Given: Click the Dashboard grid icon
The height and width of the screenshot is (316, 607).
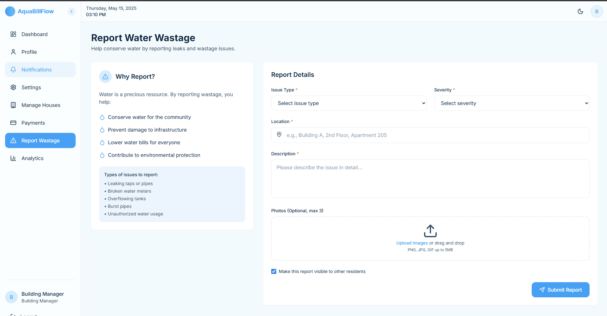Looking at the screenshot, I should pyautogui.click(x=13, y=34).
